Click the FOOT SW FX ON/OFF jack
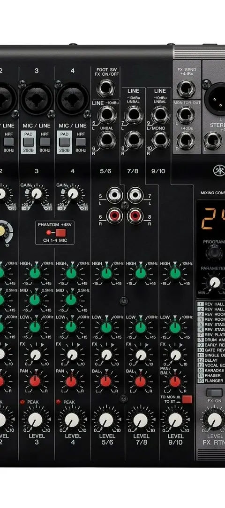225x508 pixels. (x=105, y=89)
